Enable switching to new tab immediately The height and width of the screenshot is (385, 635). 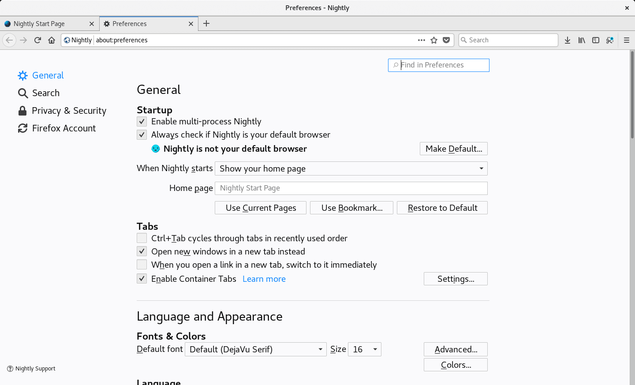142,265
